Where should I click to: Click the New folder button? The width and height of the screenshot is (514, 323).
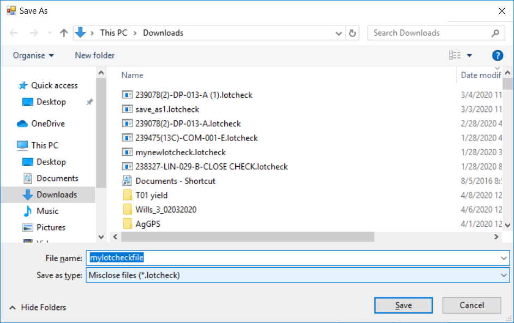(94, 55)
